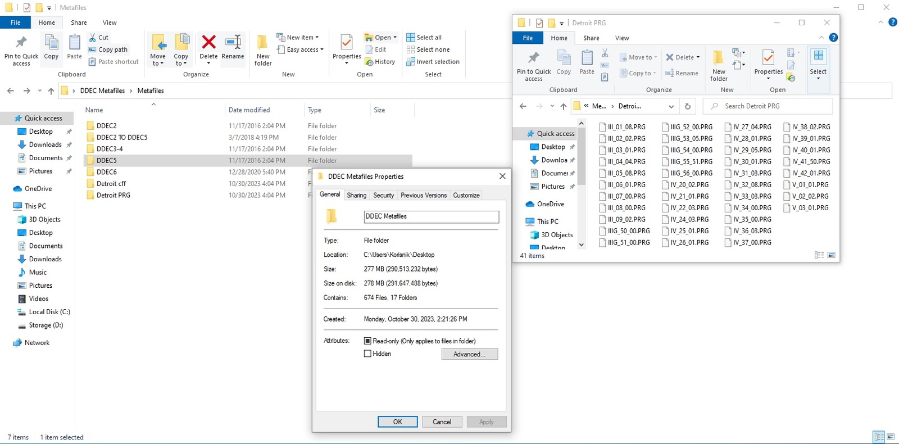Open the Delete dropdown in Detroit PRG ribbon
This screenshot has height=444, width=899.
coord(698,57)
